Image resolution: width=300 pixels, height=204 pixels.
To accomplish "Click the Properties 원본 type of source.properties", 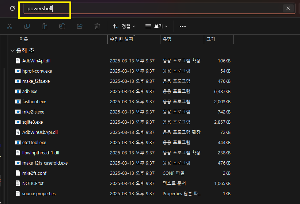I will 182,194.
